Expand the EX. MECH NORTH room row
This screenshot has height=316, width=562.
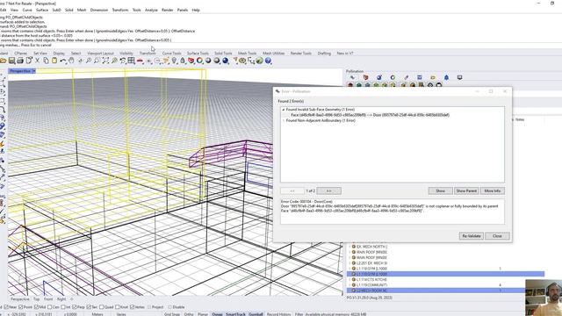click(x=349, y=247)
